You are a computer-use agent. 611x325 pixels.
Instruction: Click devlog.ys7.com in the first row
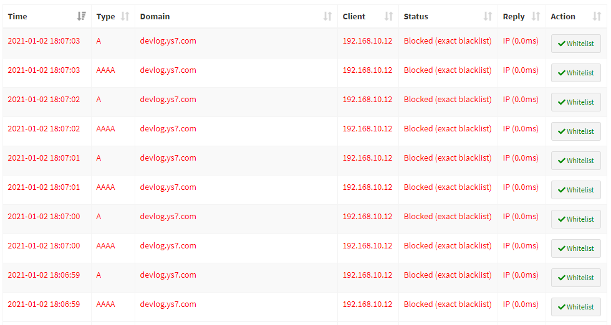pos(168,41)
